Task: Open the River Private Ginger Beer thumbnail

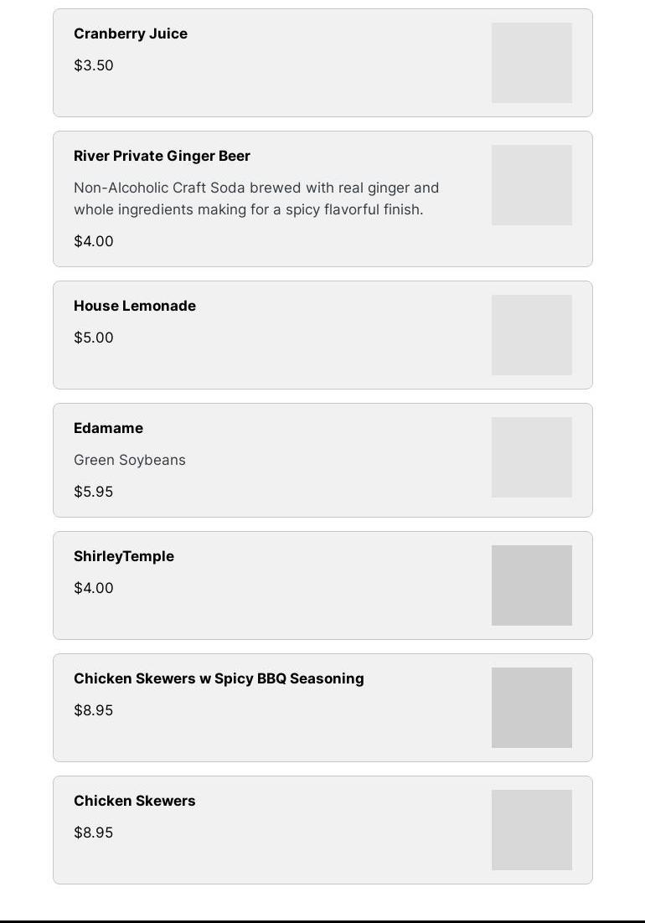Action: tap(531, 185)
